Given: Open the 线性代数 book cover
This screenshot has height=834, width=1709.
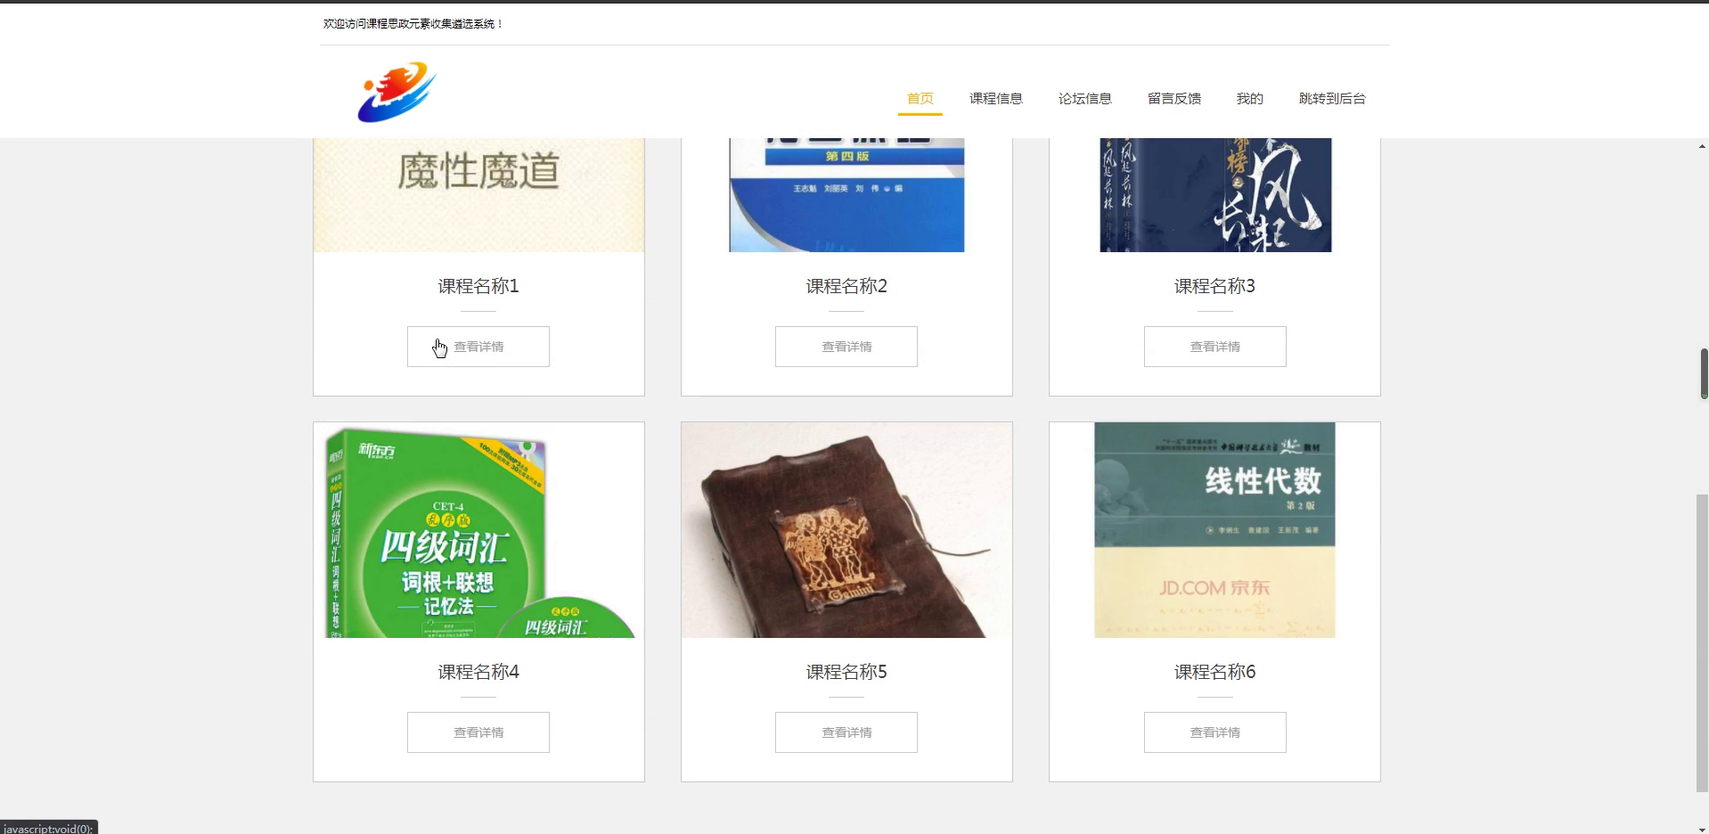Looking at the screenshot, I should click(1214, 530).
